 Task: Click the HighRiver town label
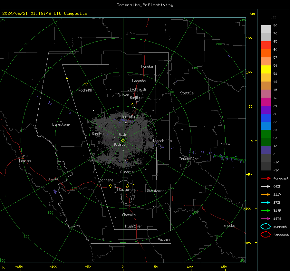(x=134, y=227)
